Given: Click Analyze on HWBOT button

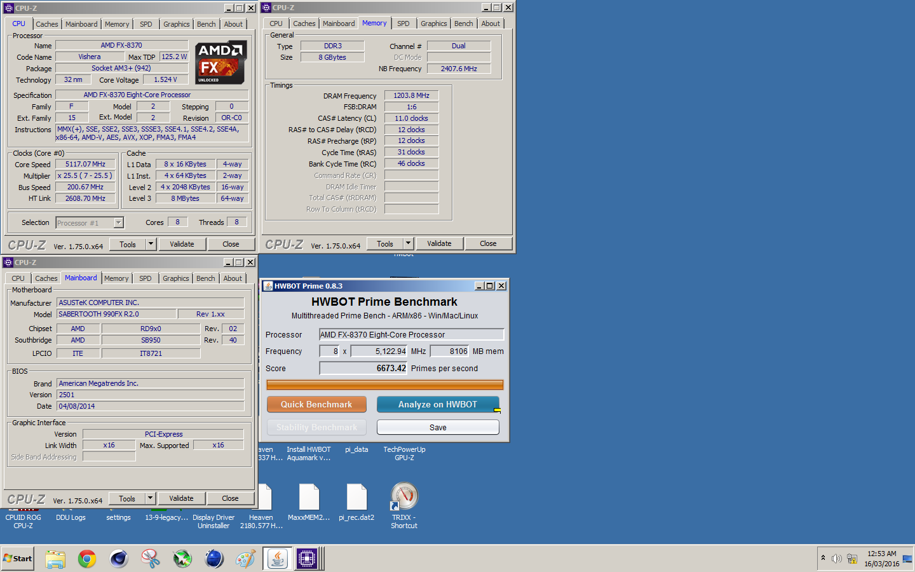Looking at the screenshot, I should point(438,404).
